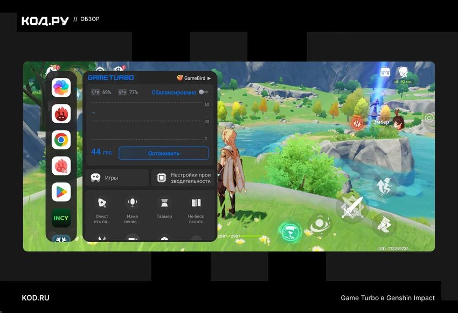This screenshot has height=313, width=458.
Task: Tap the eye elemental burst button
Action: (x=320, y=225)
